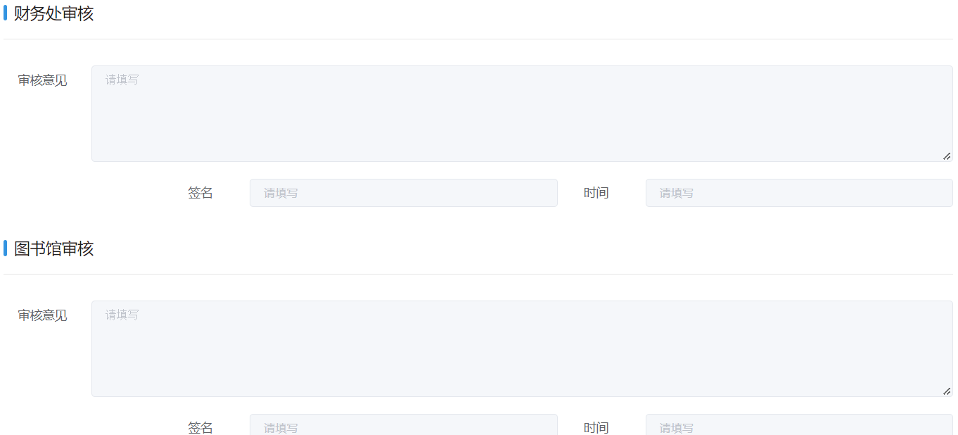This screenshot has height=435, width=958.
Task: Click the resize handle of 财务处 text area
Action: click(947, 156)
